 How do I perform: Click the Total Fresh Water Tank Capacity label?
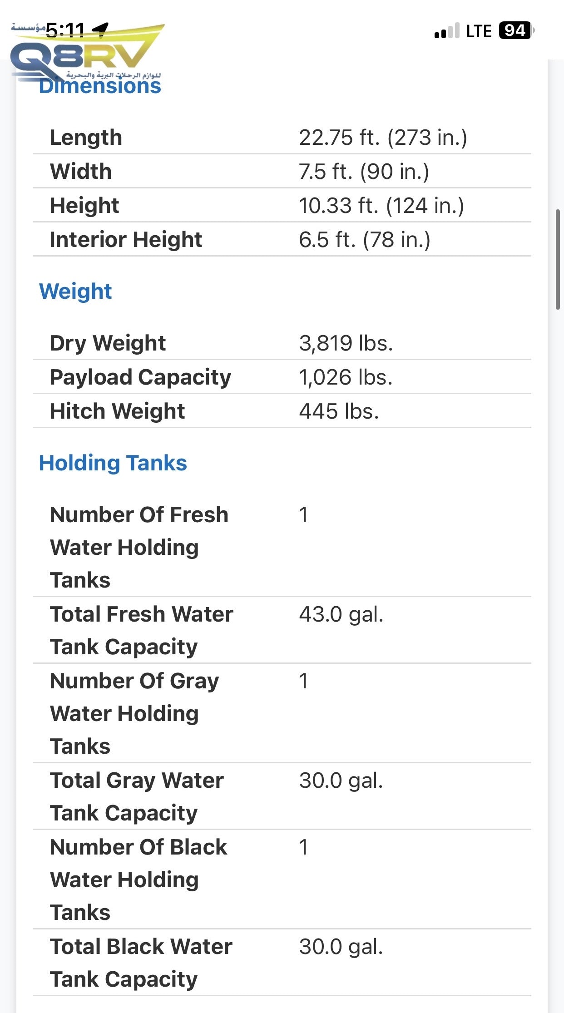(141, 630)
